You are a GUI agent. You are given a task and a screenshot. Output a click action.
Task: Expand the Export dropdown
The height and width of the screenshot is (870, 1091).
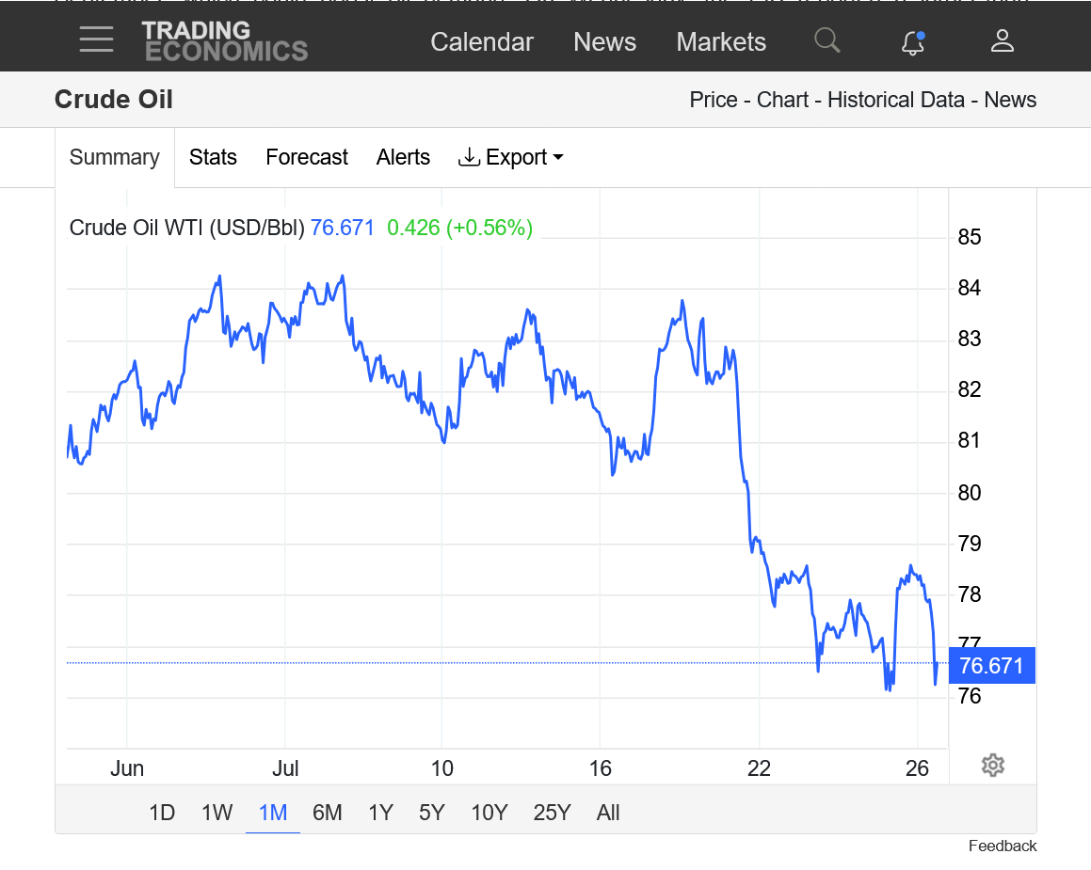(511, 157)
